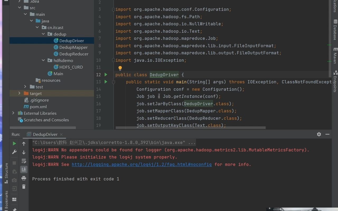338x211 pixels.
Task: Click the lightbulb quick-fix icon
Action: coord(120,68)
